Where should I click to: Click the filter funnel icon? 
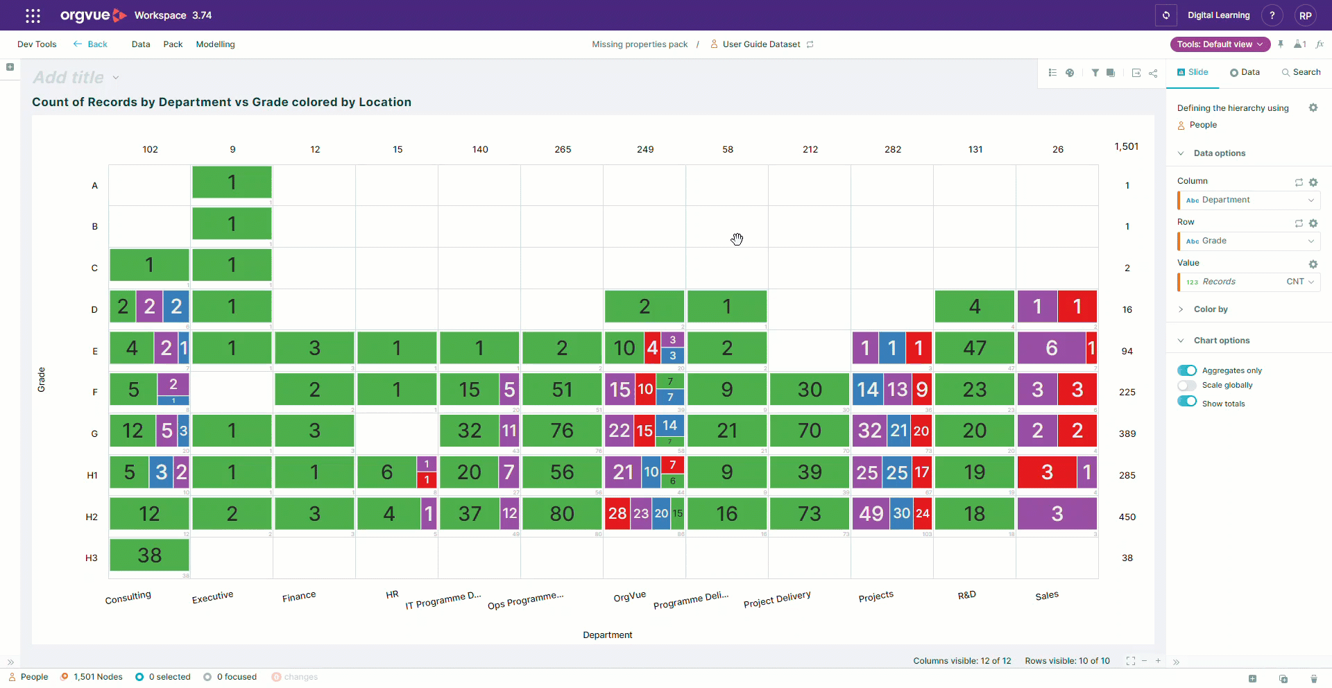[x=1095, y=73]
